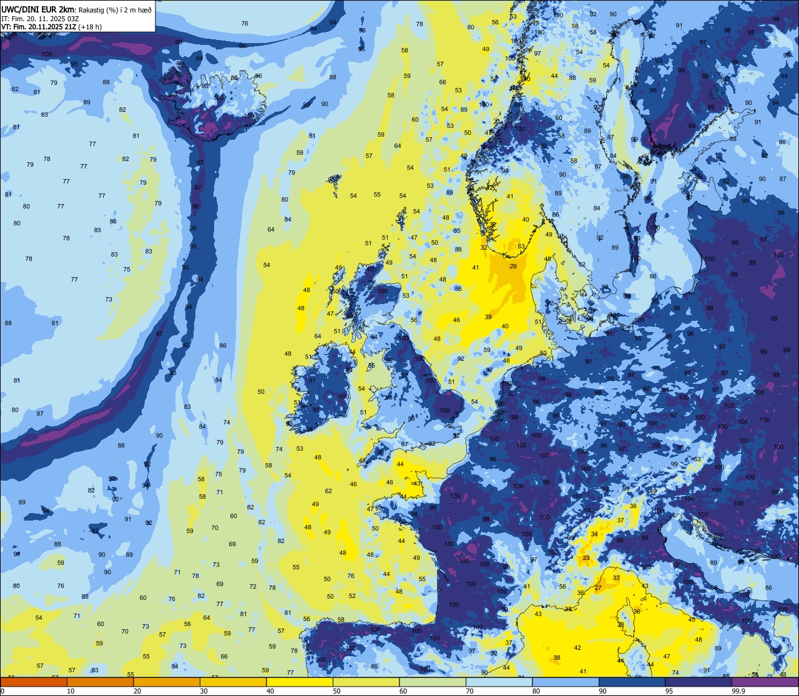Select the 70–80 % light blue legend swatch
This screenshot has width=799, height=696.
[499, 682]
